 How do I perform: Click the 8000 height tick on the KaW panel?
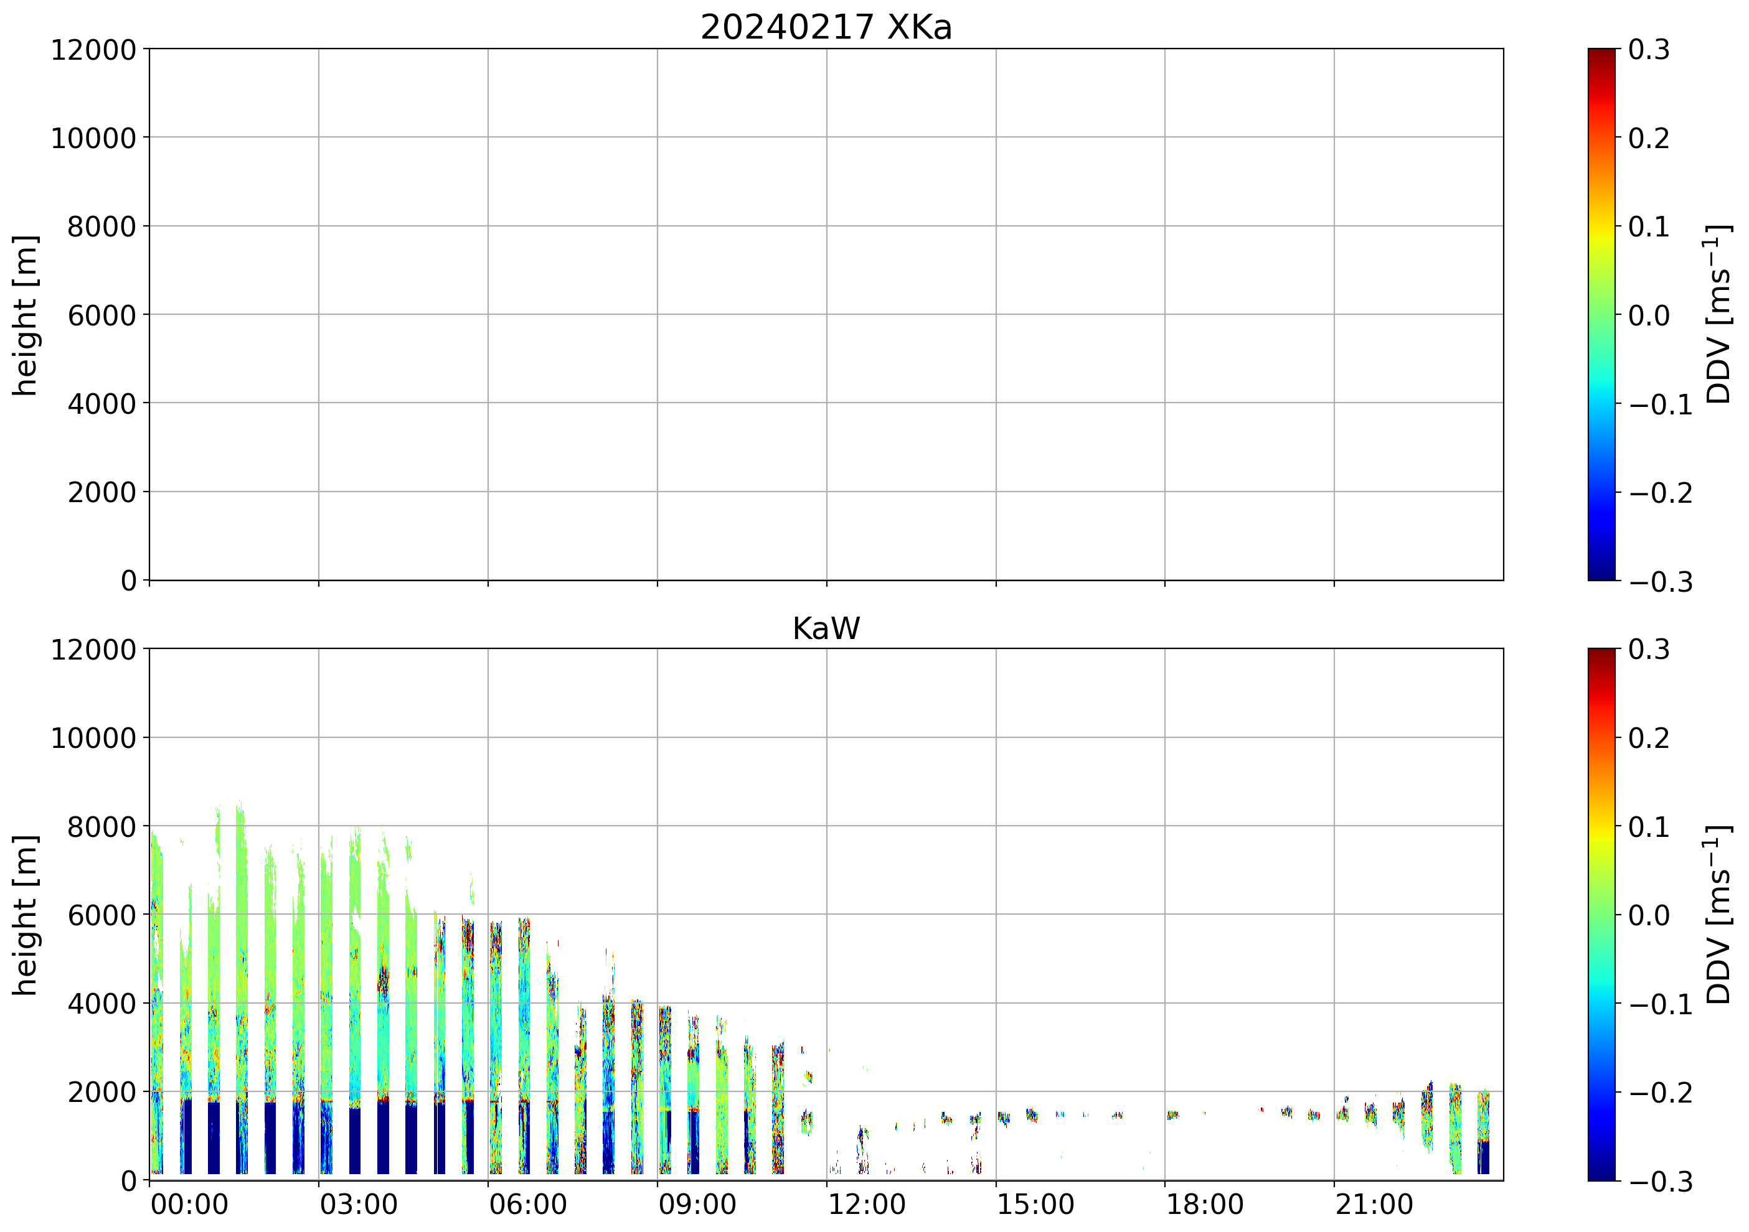coord(101,827)
